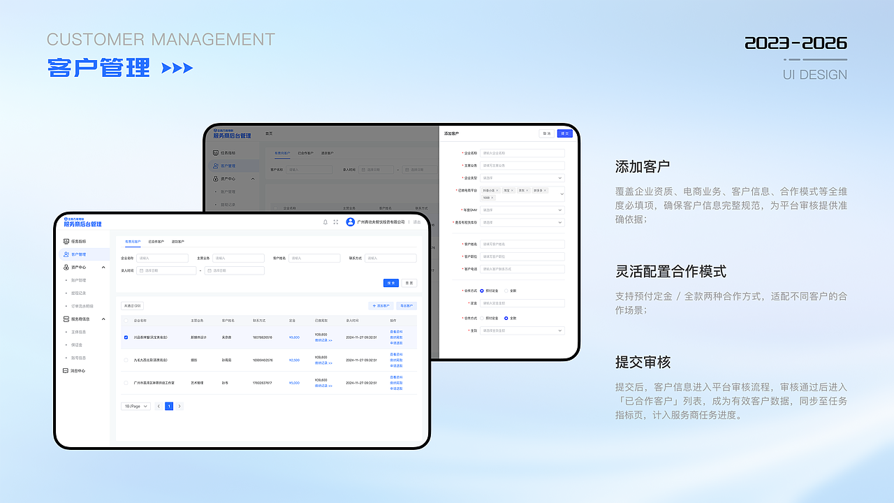Click the 重置 button
Screen dimensions: 894x503
[409, 283]
